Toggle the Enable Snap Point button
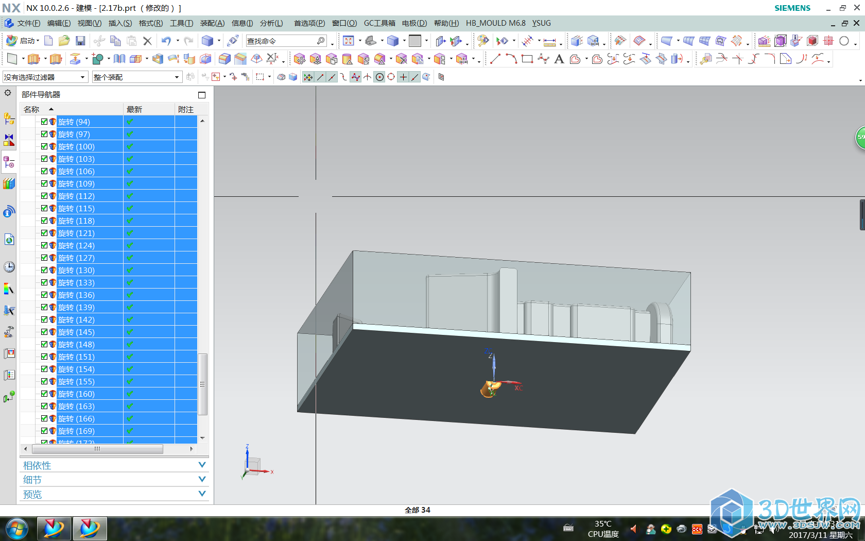Viewport: 865px width, 541px height. click(x=308, y=77)
